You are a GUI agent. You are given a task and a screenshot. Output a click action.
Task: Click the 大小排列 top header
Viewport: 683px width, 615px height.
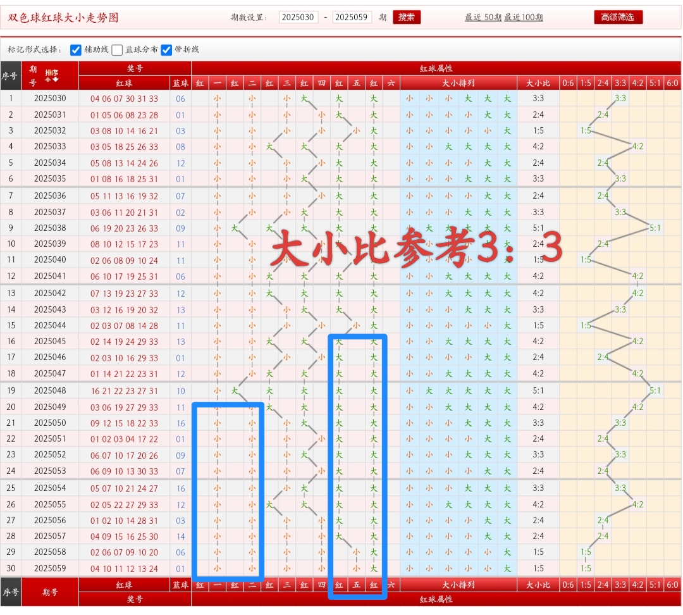[x=458, y=84]
